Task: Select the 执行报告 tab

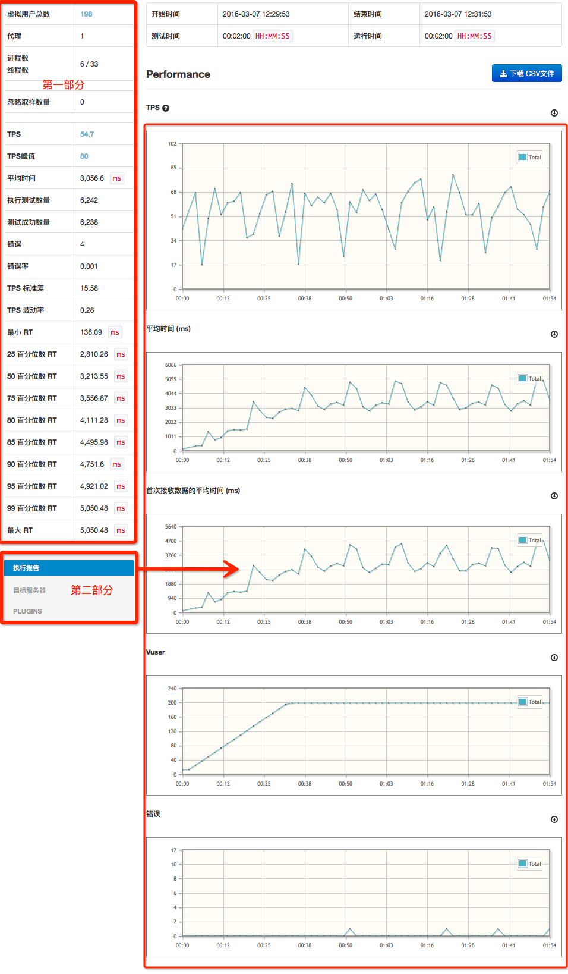Action: click(x=69, y=568)
